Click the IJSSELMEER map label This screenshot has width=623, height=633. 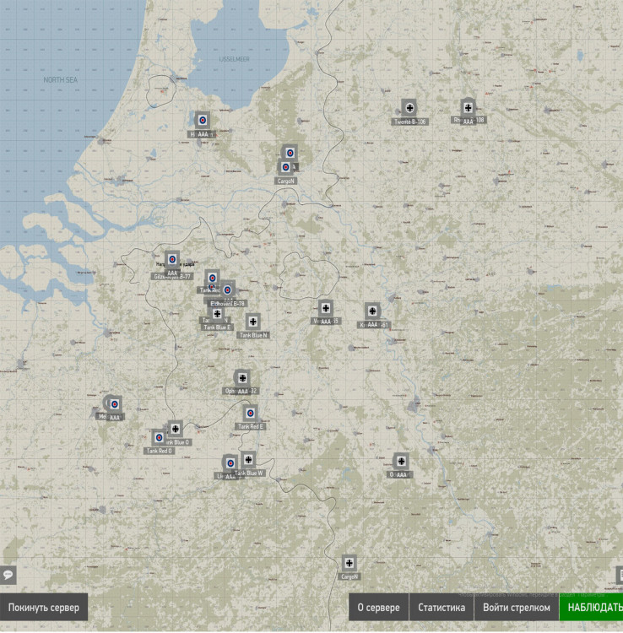coord(234,59)
